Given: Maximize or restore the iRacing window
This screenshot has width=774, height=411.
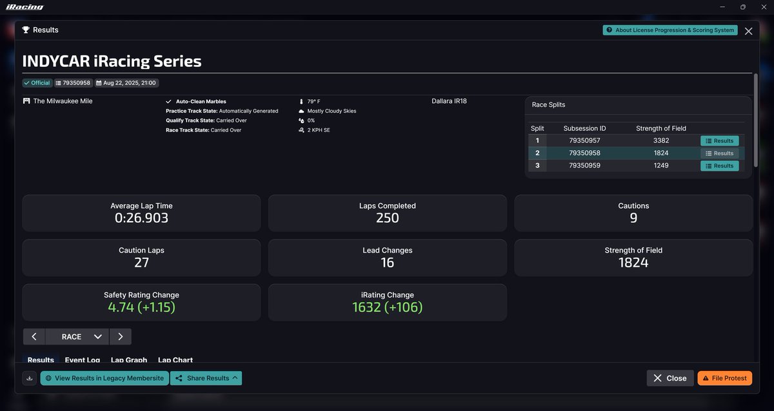Looking at the screenshot, I should pyautogui.click(x=743, y=7).
